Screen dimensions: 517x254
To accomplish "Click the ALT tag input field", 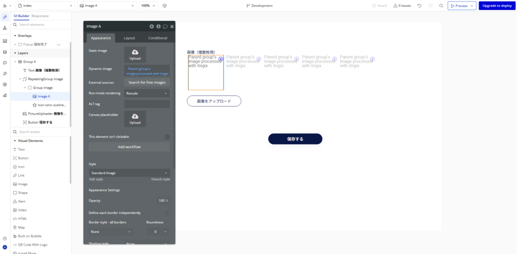I will [x=146, y=104].
